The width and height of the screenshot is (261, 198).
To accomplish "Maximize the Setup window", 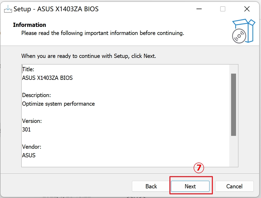I will click(223, 9).
